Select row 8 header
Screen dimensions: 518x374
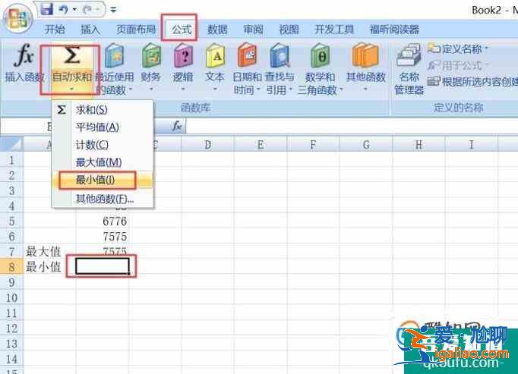[12, 267]
